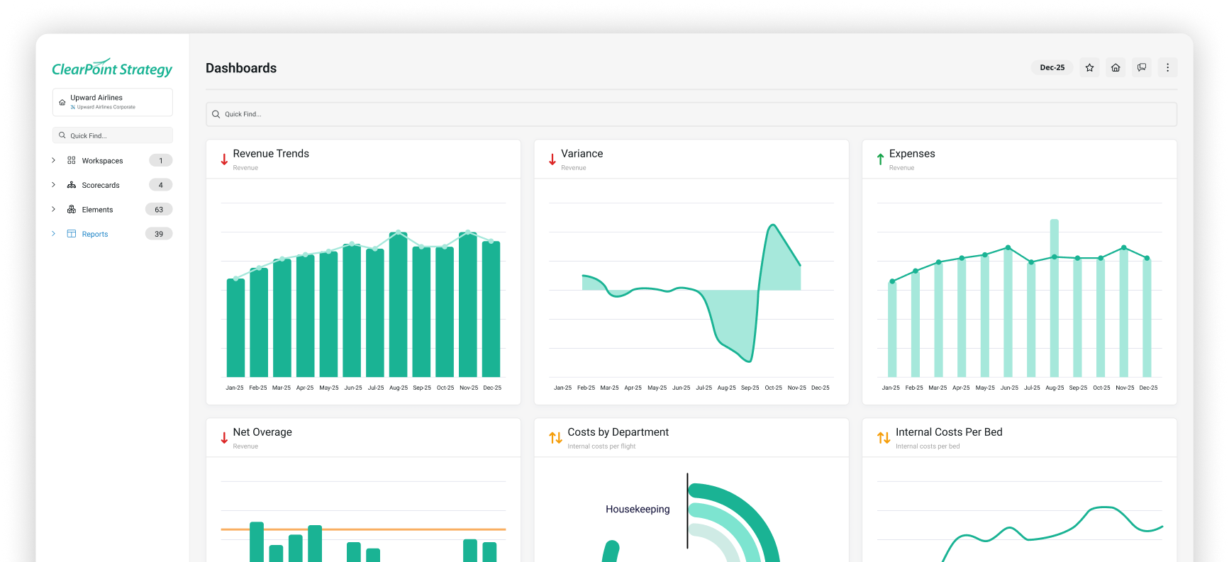This screenshot has height=562, width=1229.
Task: Click Expenses green up arrow status
Action: click(880, 159)
